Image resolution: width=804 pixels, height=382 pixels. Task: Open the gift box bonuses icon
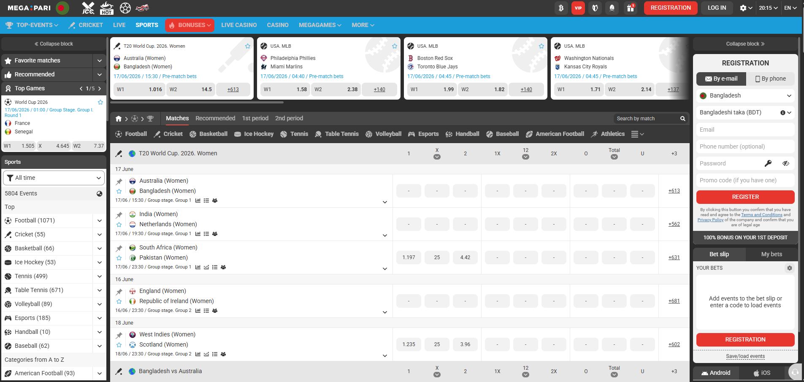[630, 8]
